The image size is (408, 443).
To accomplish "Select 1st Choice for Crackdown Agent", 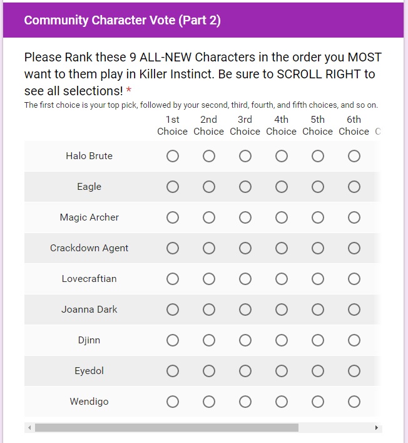I will click(173, 248).
